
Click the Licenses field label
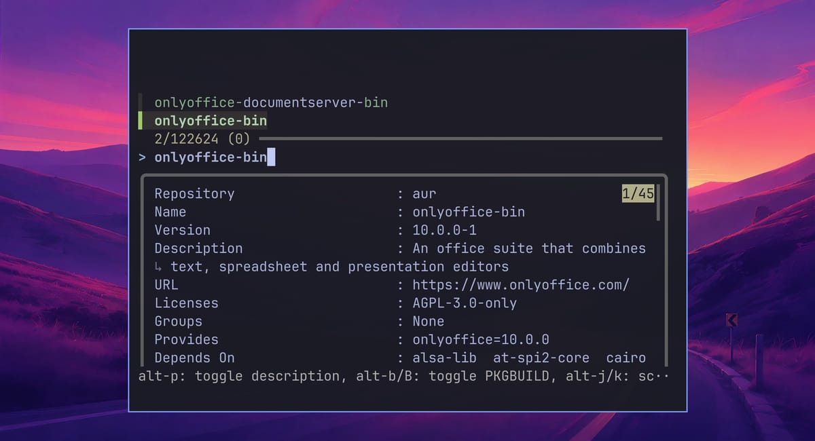(x=186, y=303)
